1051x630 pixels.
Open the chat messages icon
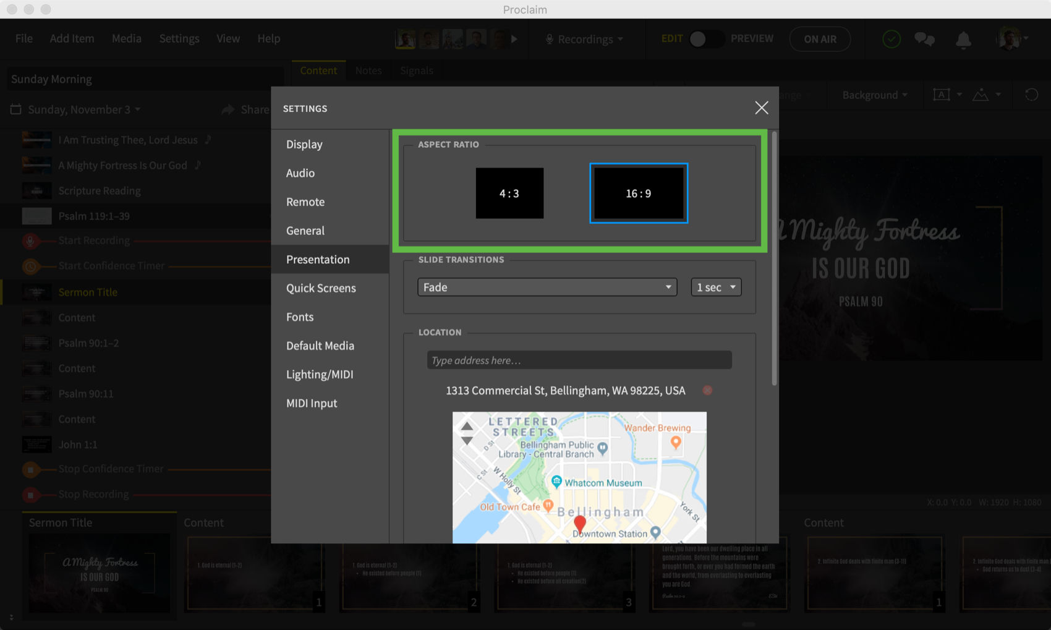point(925,39)
